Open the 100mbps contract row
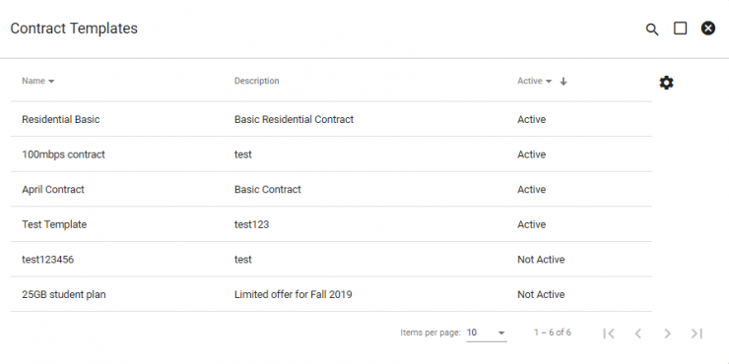Image resolution: width=729 pixels, height=364 pixels. click(331, 154)
